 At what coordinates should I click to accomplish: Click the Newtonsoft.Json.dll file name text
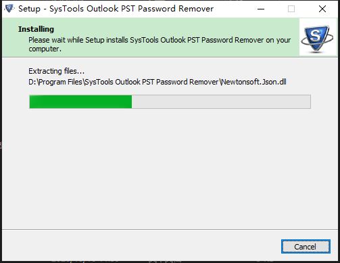pos(254,82)
